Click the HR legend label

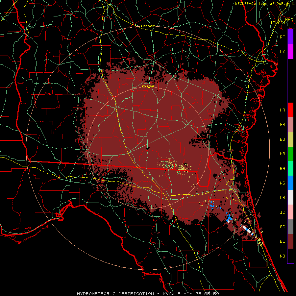click(x=283, y=154)
